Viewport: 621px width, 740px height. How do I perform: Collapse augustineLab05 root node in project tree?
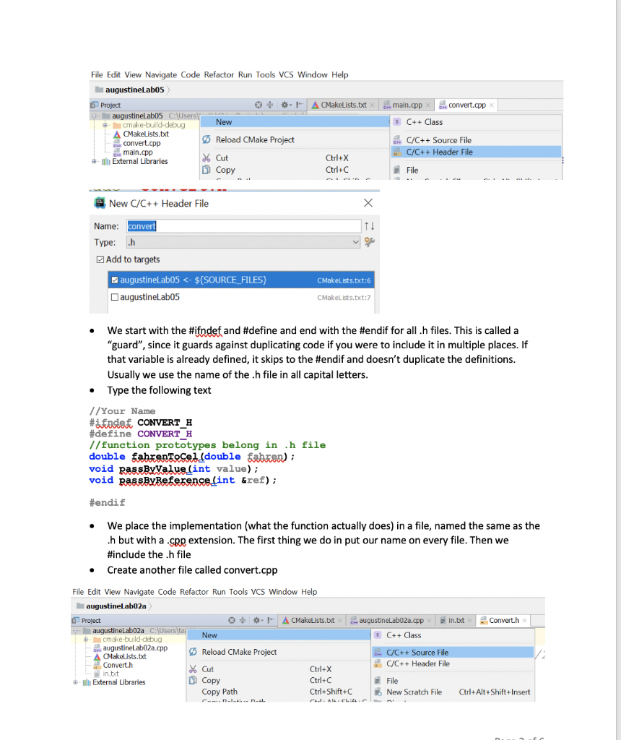94,116
